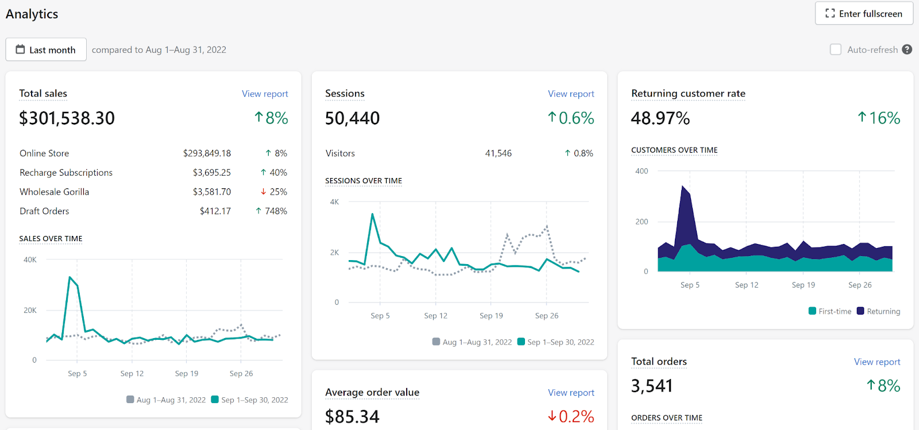Open View report for Total orders
Image resolution: width=919 pixels, height=430 pixels.
(877, 362)
